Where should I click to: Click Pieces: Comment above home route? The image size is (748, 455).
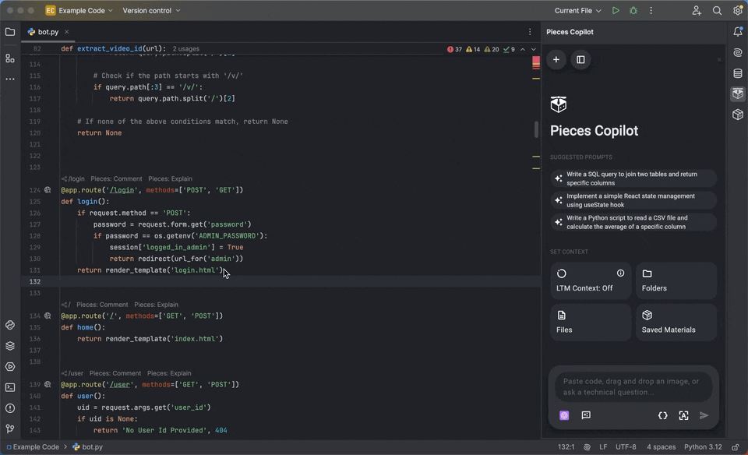pos(102,305)
